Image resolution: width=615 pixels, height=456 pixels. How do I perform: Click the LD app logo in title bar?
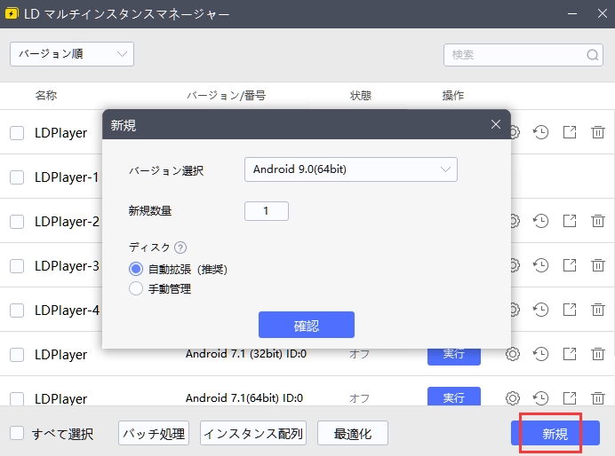coord(12,13)
